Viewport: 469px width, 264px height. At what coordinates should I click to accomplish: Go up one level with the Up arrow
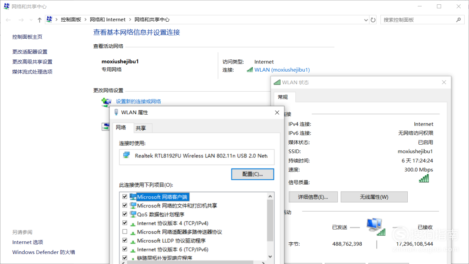[40, 20]
